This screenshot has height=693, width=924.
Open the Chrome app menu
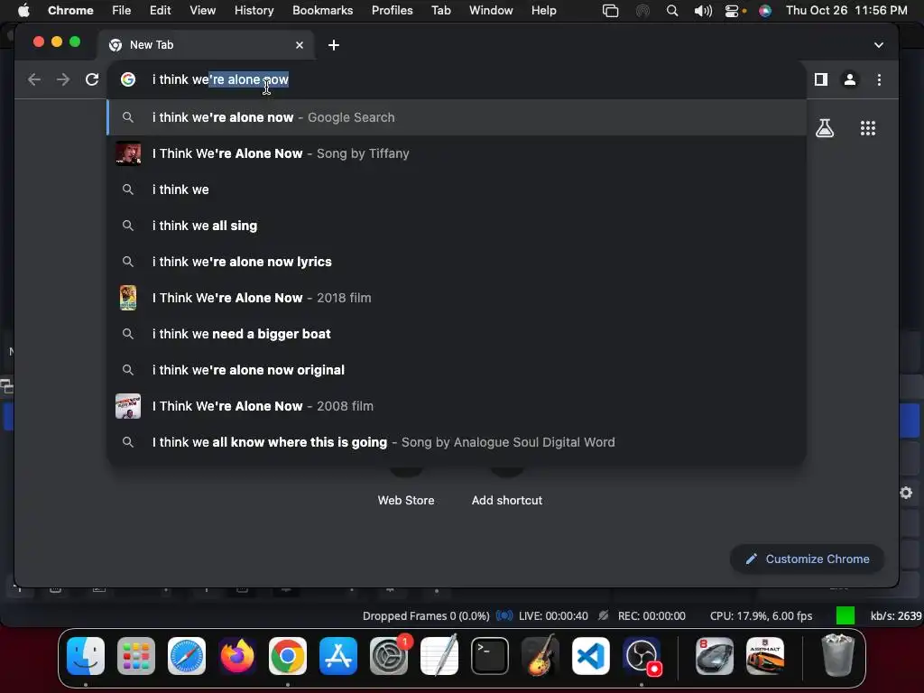pyautogui.click(x=70, y=10)
